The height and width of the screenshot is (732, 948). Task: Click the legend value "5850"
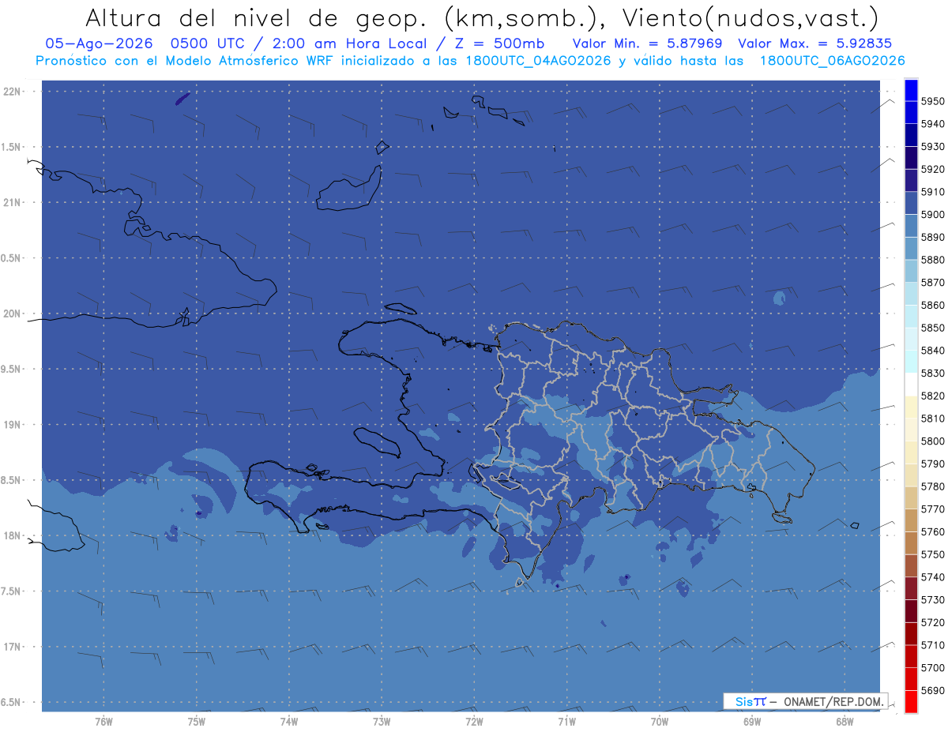(x=932, y=328)
